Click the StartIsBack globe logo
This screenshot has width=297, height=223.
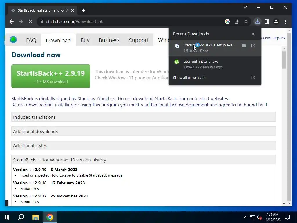[13, 39]
